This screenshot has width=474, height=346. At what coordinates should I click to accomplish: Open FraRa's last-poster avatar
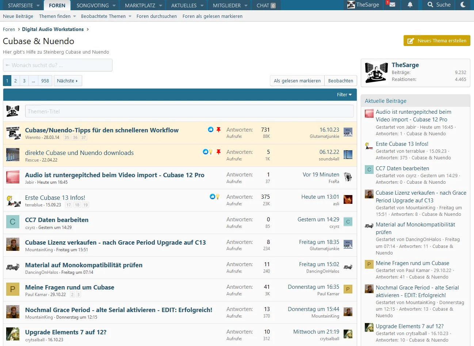click(348, 177)
